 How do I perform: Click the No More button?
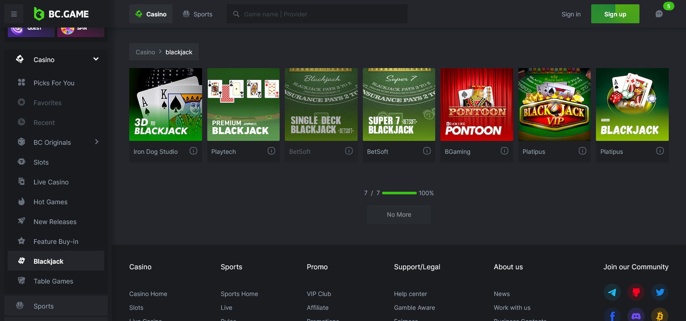(x=399, y=215)
